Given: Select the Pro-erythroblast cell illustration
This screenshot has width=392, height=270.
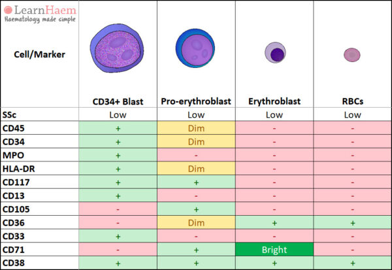Looking at the screenshot, I should pos(196,52).
